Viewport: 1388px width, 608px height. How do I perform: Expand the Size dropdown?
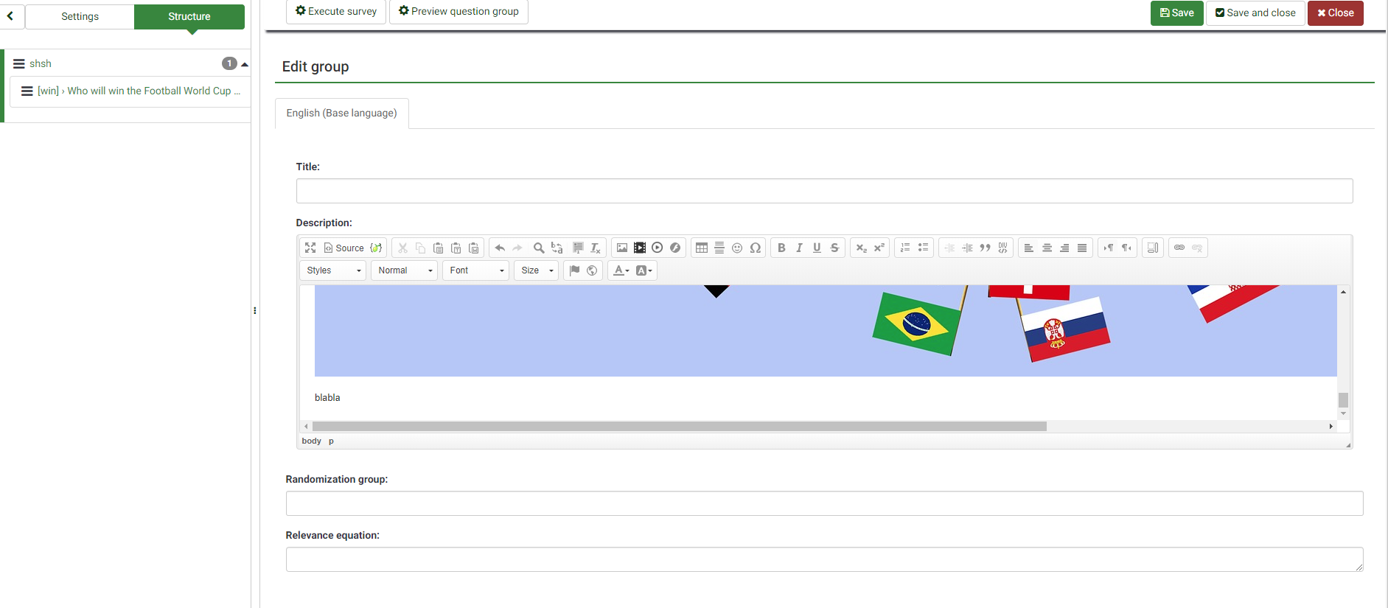click(536, 270)
